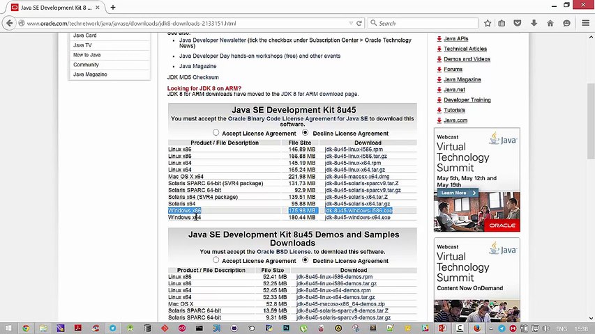
Task: Click the scrollbar down arrow
Action: coord(591,318)
